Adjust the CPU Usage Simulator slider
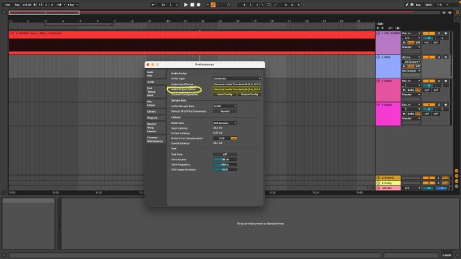The width and height of the screenshot is (461, 259). [x=225, y=170]
